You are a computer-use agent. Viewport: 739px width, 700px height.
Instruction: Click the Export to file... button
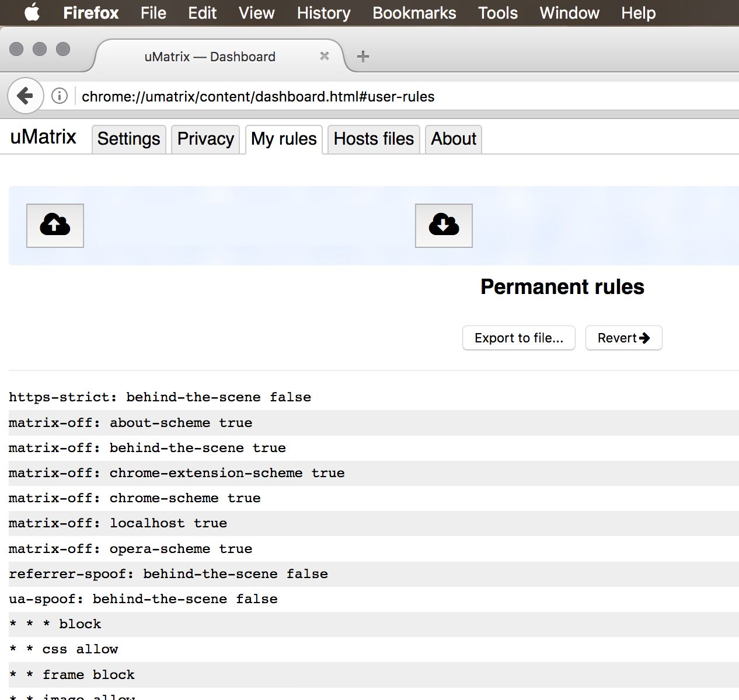click(x=518, y=338)
